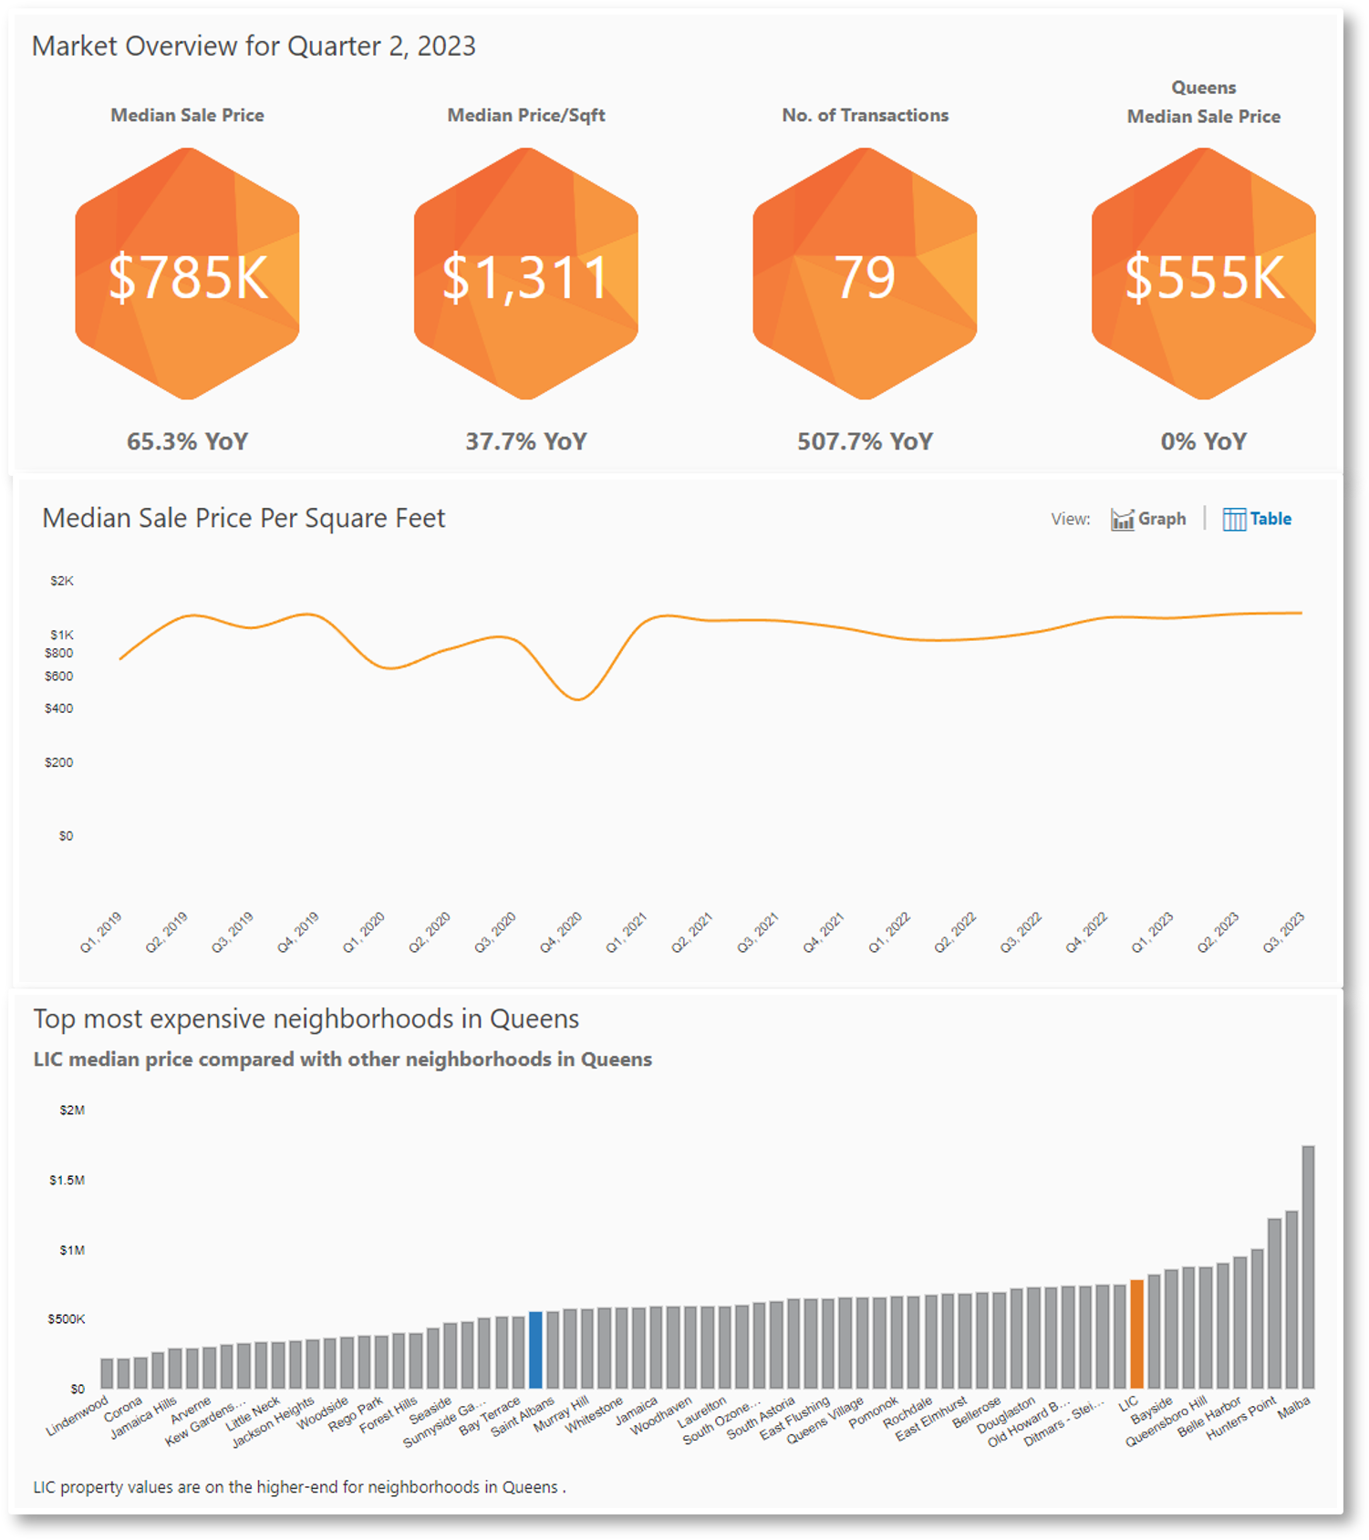Click the 65.3% YoY text

tap(187, 442)
